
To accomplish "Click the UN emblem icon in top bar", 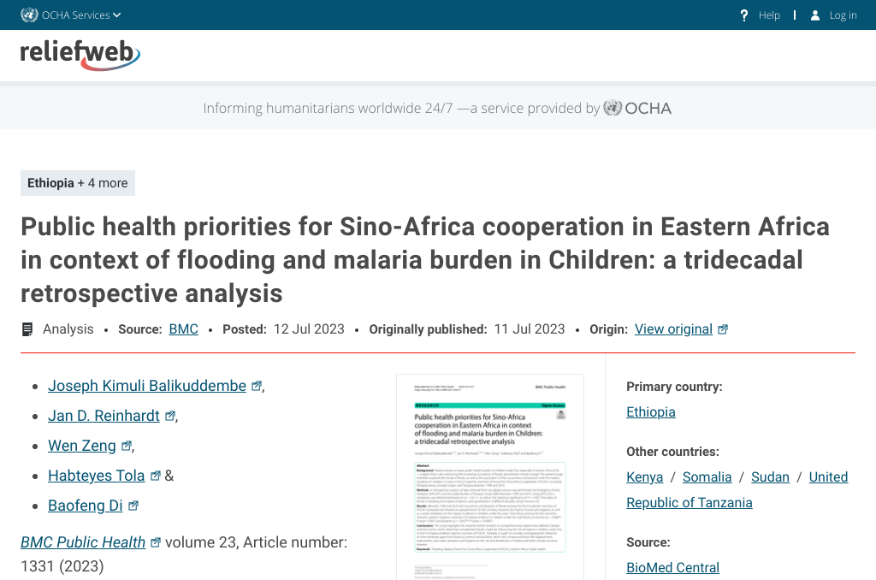I will coord(29,15).
